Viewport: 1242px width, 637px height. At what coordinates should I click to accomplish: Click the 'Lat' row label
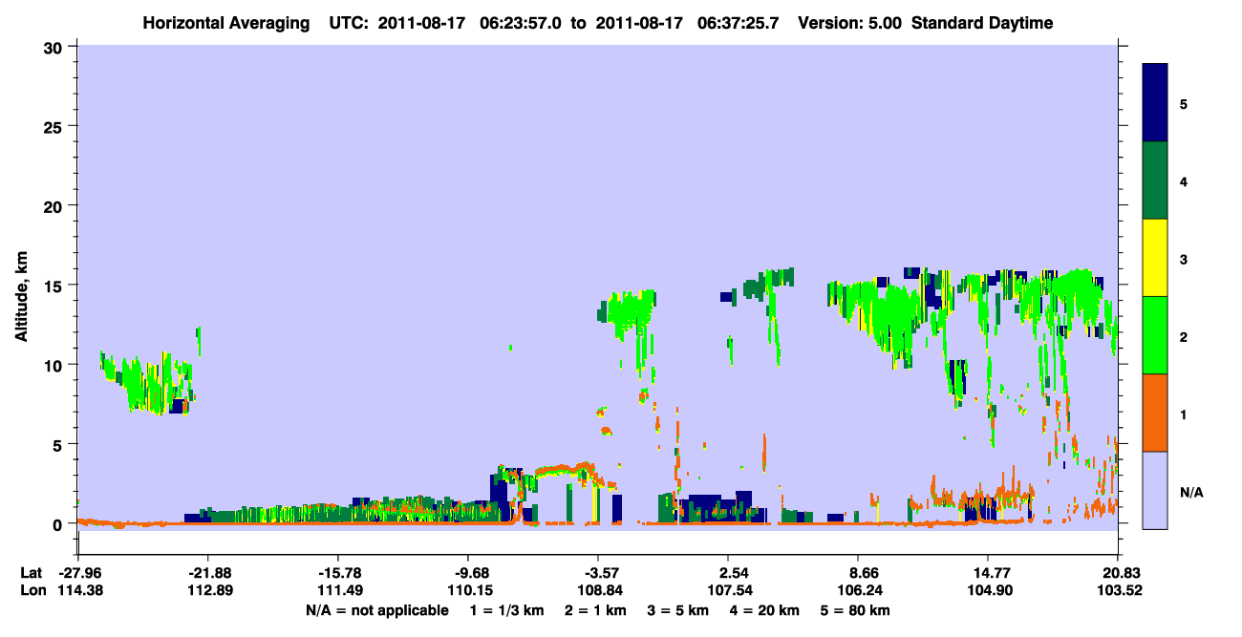(32, 573)
